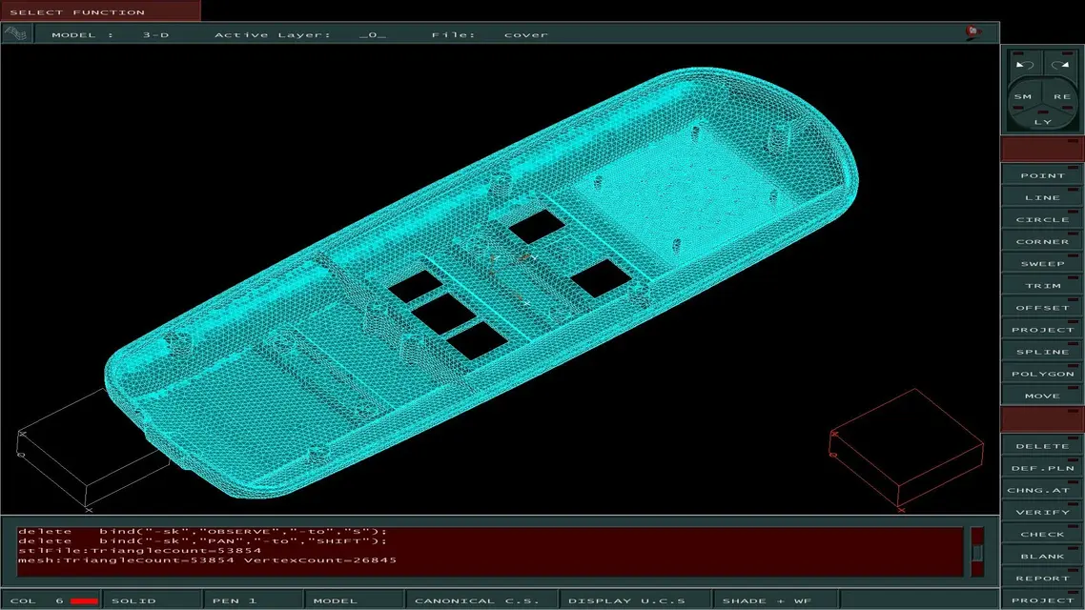Click the dark red panel below MOVE
The image size is (1085, 610).
1042,419
